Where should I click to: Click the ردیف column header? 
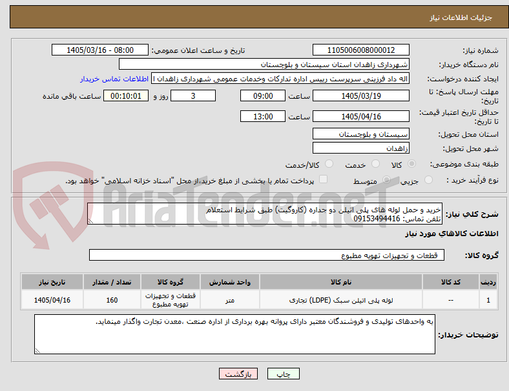(488, 282)
